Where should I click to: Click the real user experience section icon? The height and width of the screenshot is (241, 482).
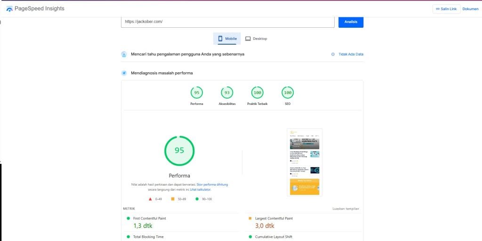pyautogui.click(x=124, y=54)
